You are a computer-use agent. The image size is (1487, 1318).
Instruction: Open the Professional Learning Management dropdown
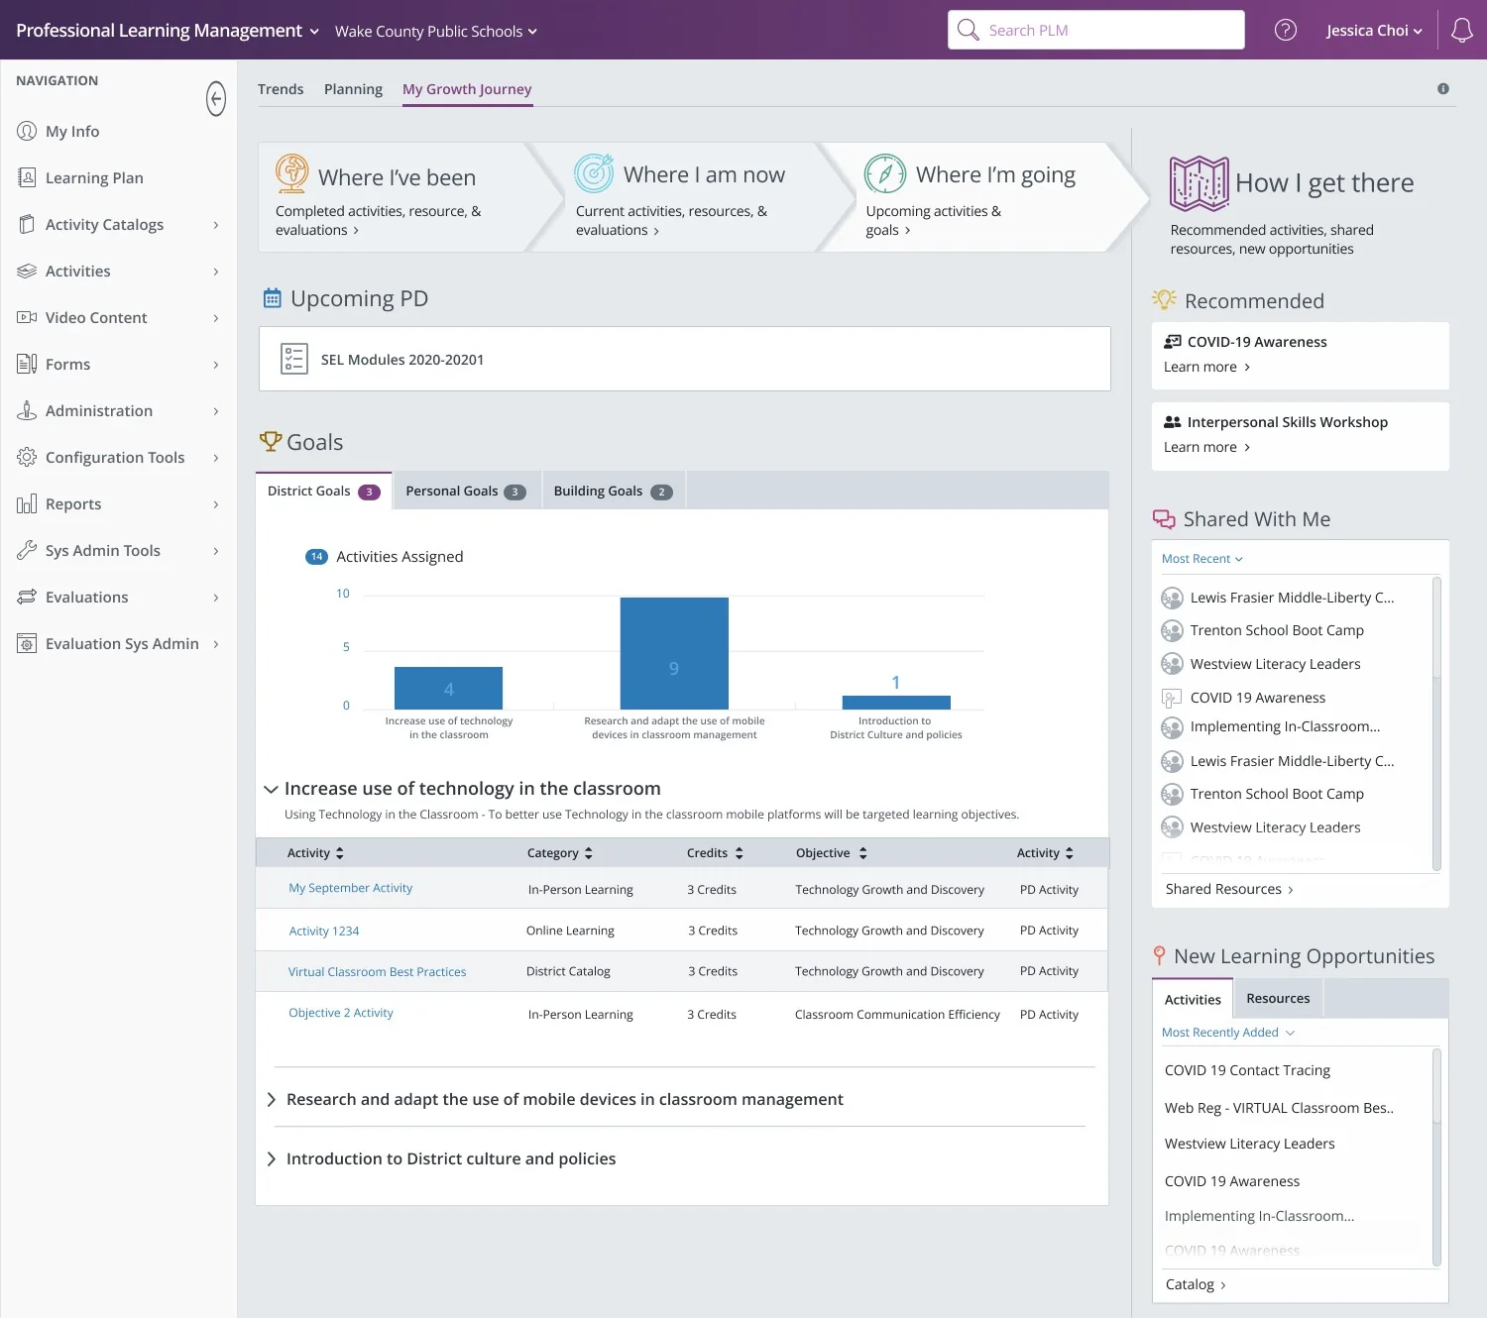[167, 31]
